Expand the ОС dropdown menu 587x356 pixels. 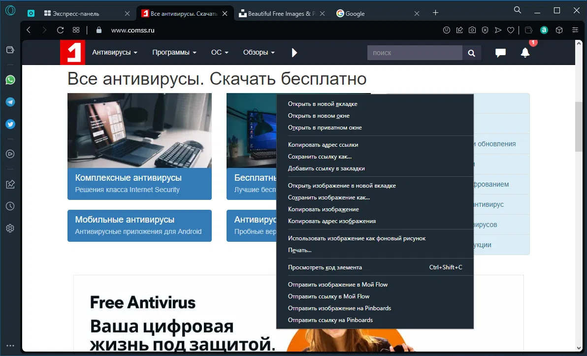pos(220,52)
